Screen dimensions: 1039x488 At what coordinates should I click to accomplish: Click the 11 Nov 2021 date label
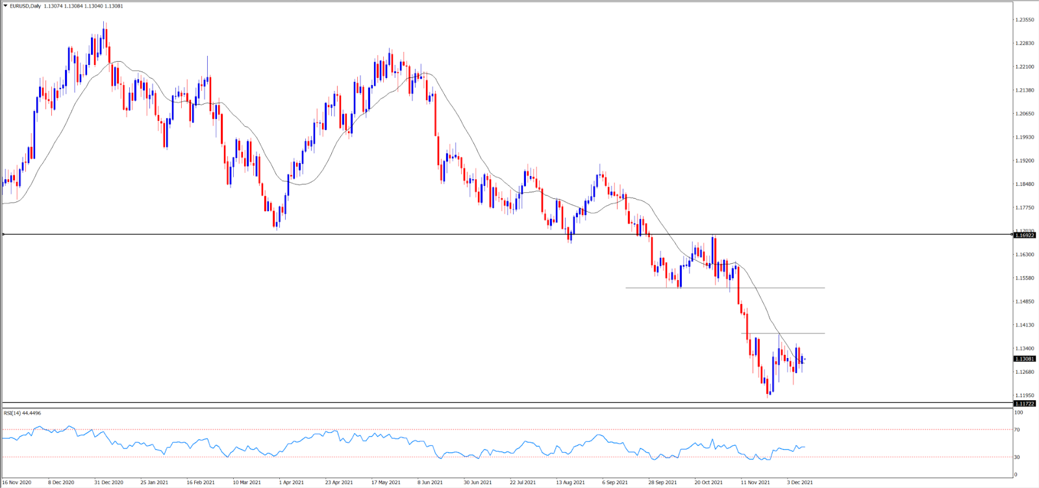(x=755, y=482)
